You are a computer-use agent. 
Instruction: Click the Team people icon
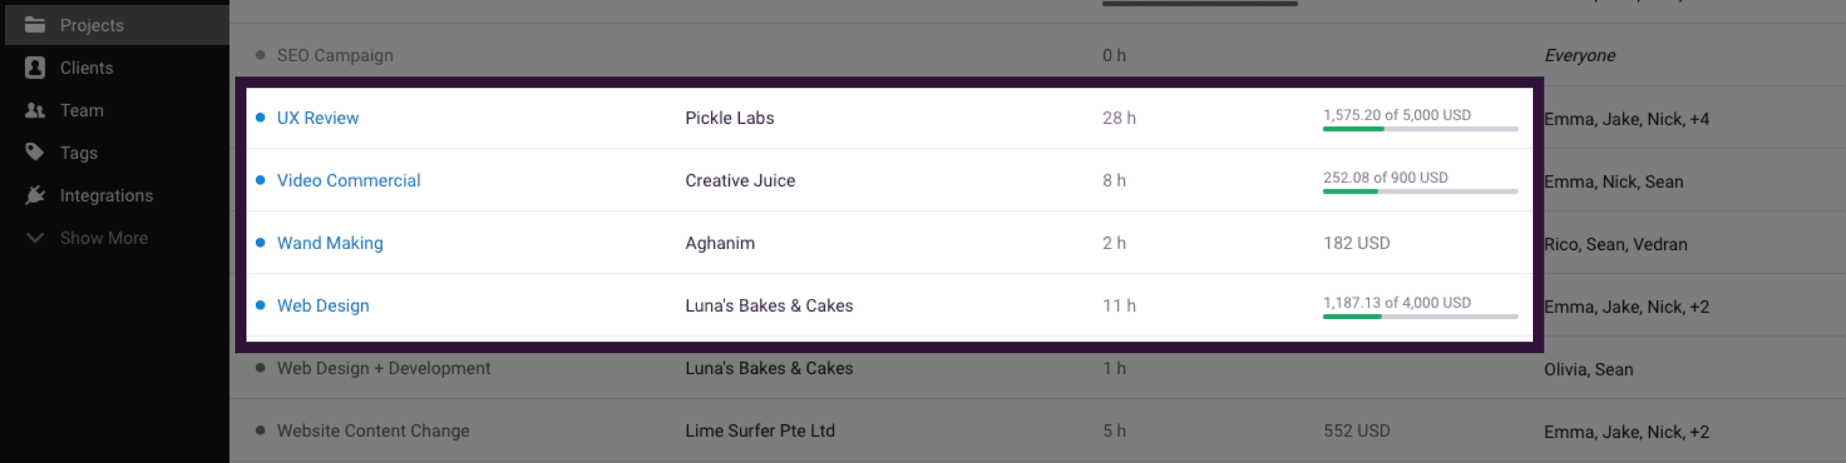(x=35, y=110)
